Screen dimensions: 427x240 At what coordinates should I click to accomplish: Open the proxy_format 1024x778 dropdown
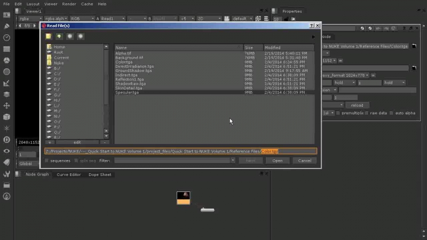(x=345, y=75)
